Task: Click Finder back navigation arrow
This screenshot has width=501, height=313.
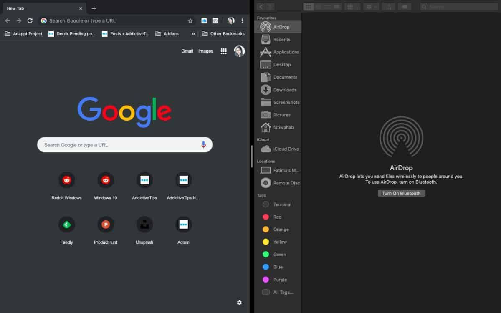Action: 261,6
